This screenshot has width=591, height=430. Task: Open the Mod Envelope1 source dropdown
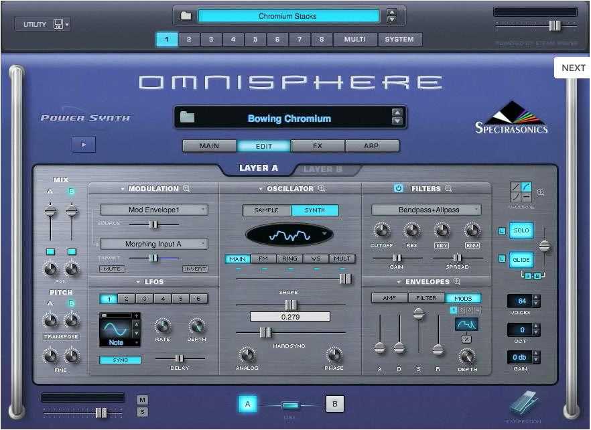pos(154,210)
